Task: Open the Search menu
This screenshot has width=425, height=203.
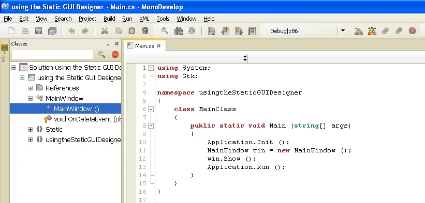Action: 63,19
